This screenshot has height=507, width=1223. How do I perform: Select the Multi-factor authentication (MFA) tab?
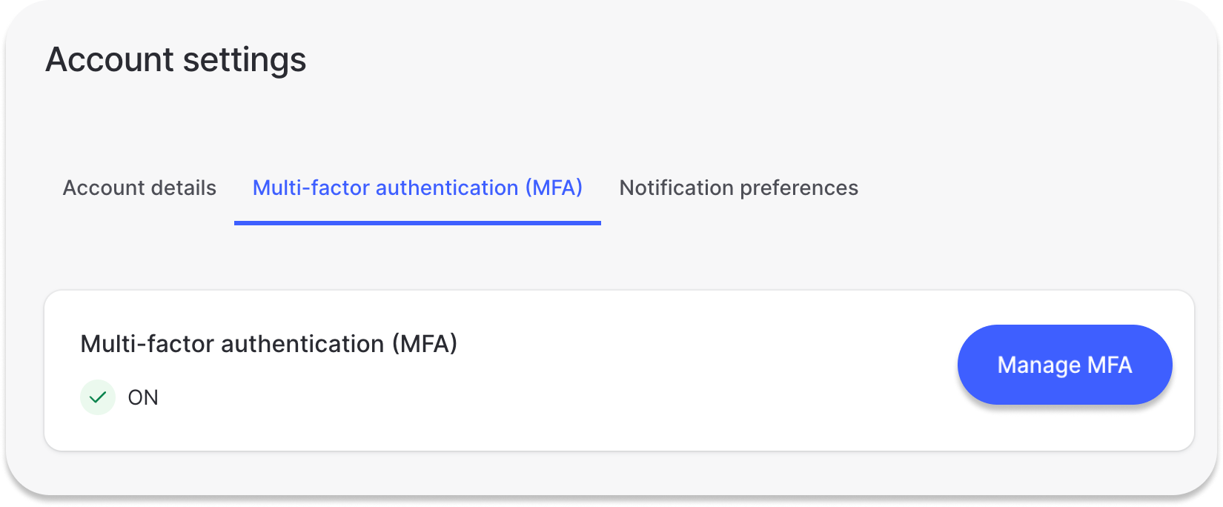417,188
